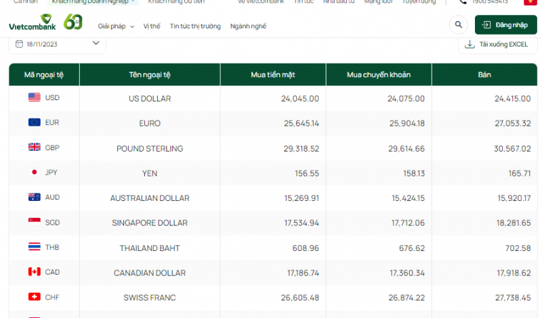
Task: Click the Japan flag icon
Action: click(x=35, y=173)
